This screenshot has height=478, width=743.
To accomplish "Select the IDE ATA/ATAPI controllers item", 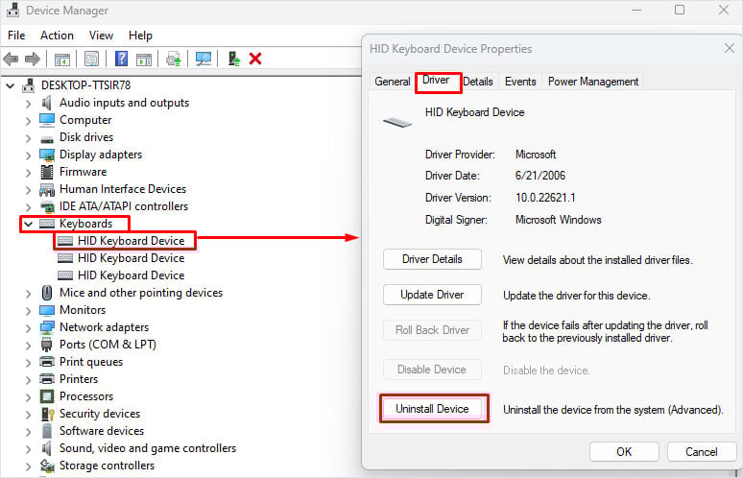I will [x=124, y=206].
